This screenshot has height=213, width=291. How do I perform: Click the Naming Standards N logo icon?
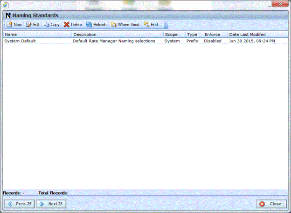point(8,15)
